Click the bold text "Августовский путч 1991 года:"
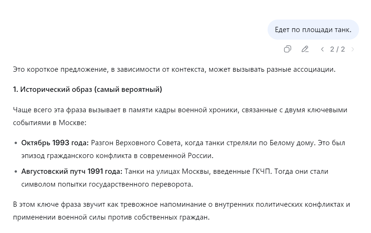Viewport: 371px width, 233px height. [72, 171]
